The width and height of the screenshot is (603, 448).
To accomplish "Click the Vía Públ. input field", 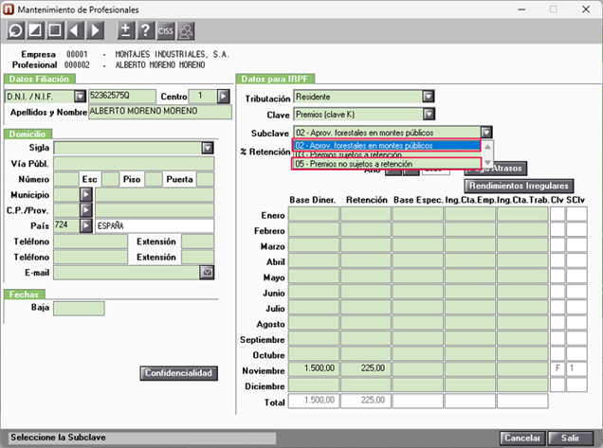I will click(x=134, y=164).
